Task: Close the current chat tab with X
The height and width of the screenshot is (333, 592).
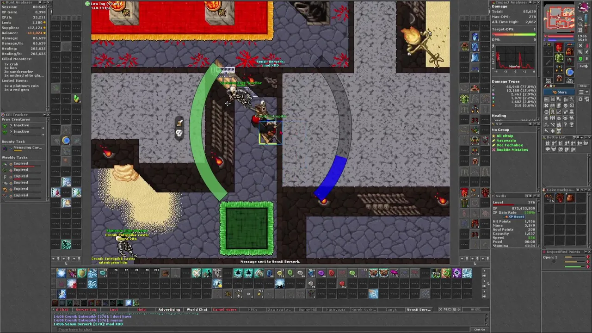Action: tap(440, 309)
